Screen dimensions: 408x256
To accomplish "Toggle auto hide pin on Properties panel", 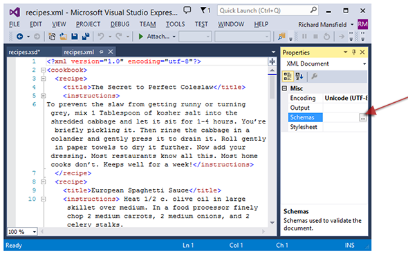I will coord(354,52).
